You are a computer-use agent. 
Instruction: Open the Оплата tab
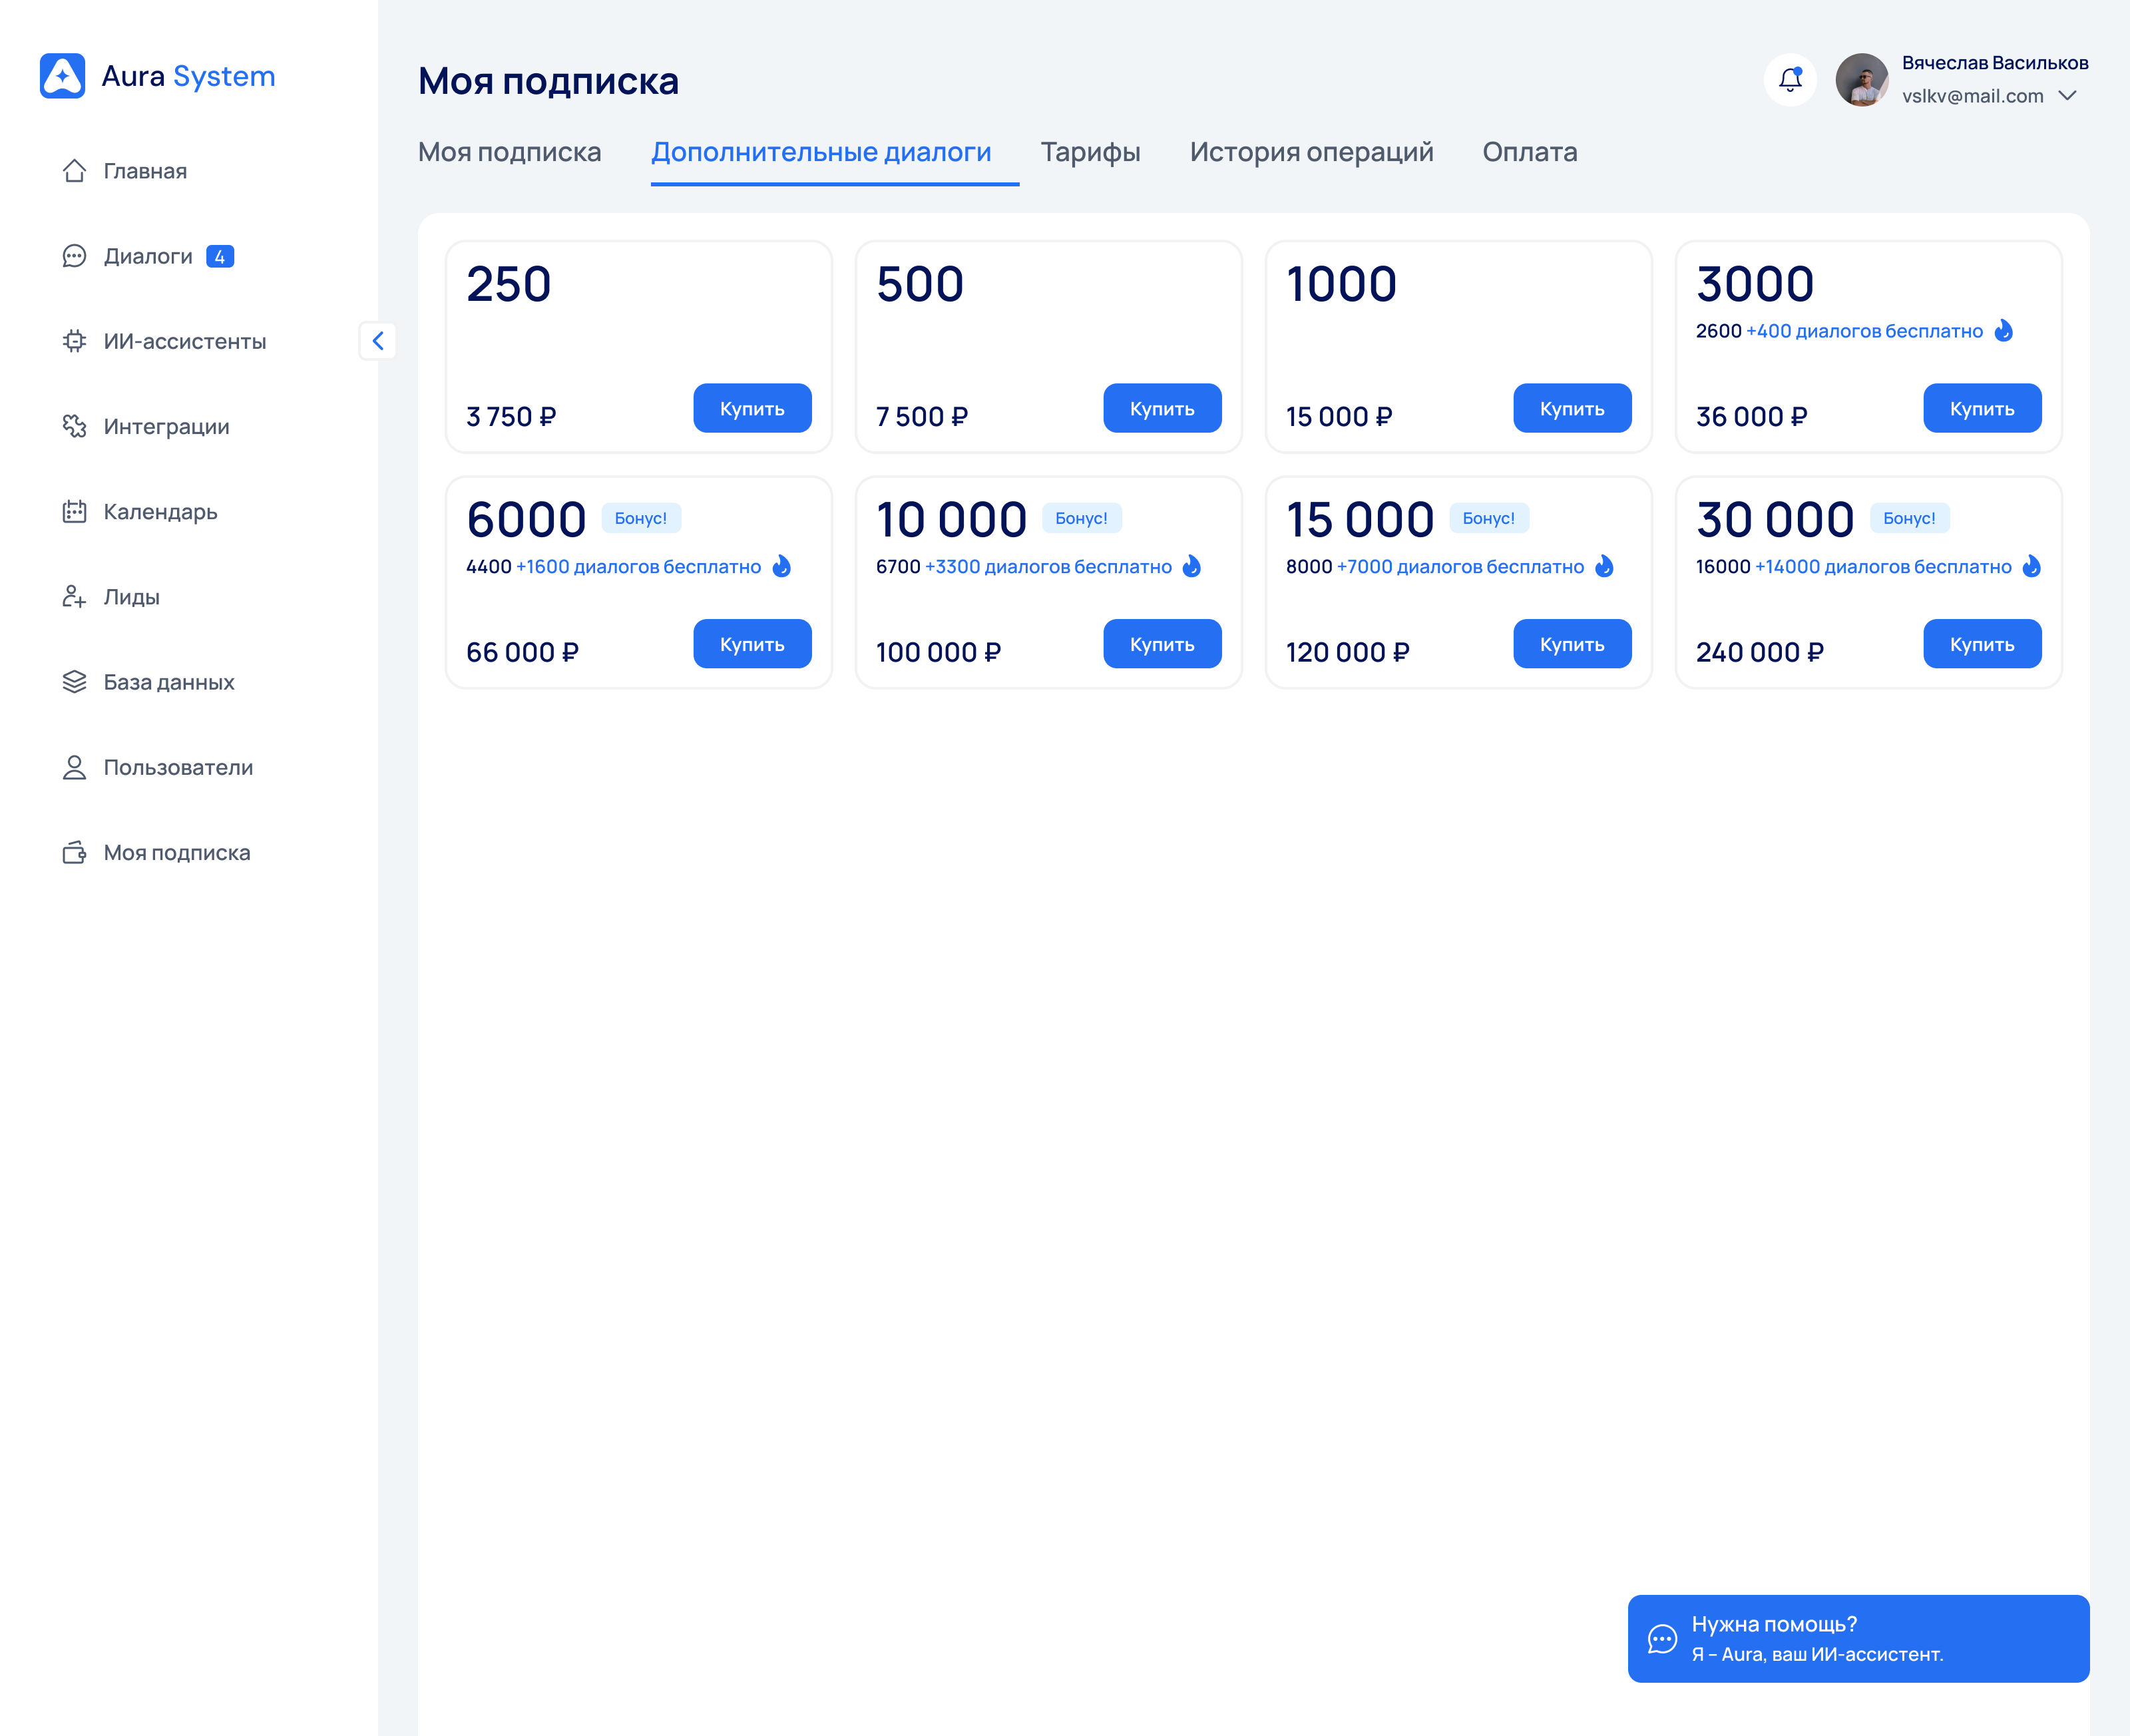coord(1529,152)
